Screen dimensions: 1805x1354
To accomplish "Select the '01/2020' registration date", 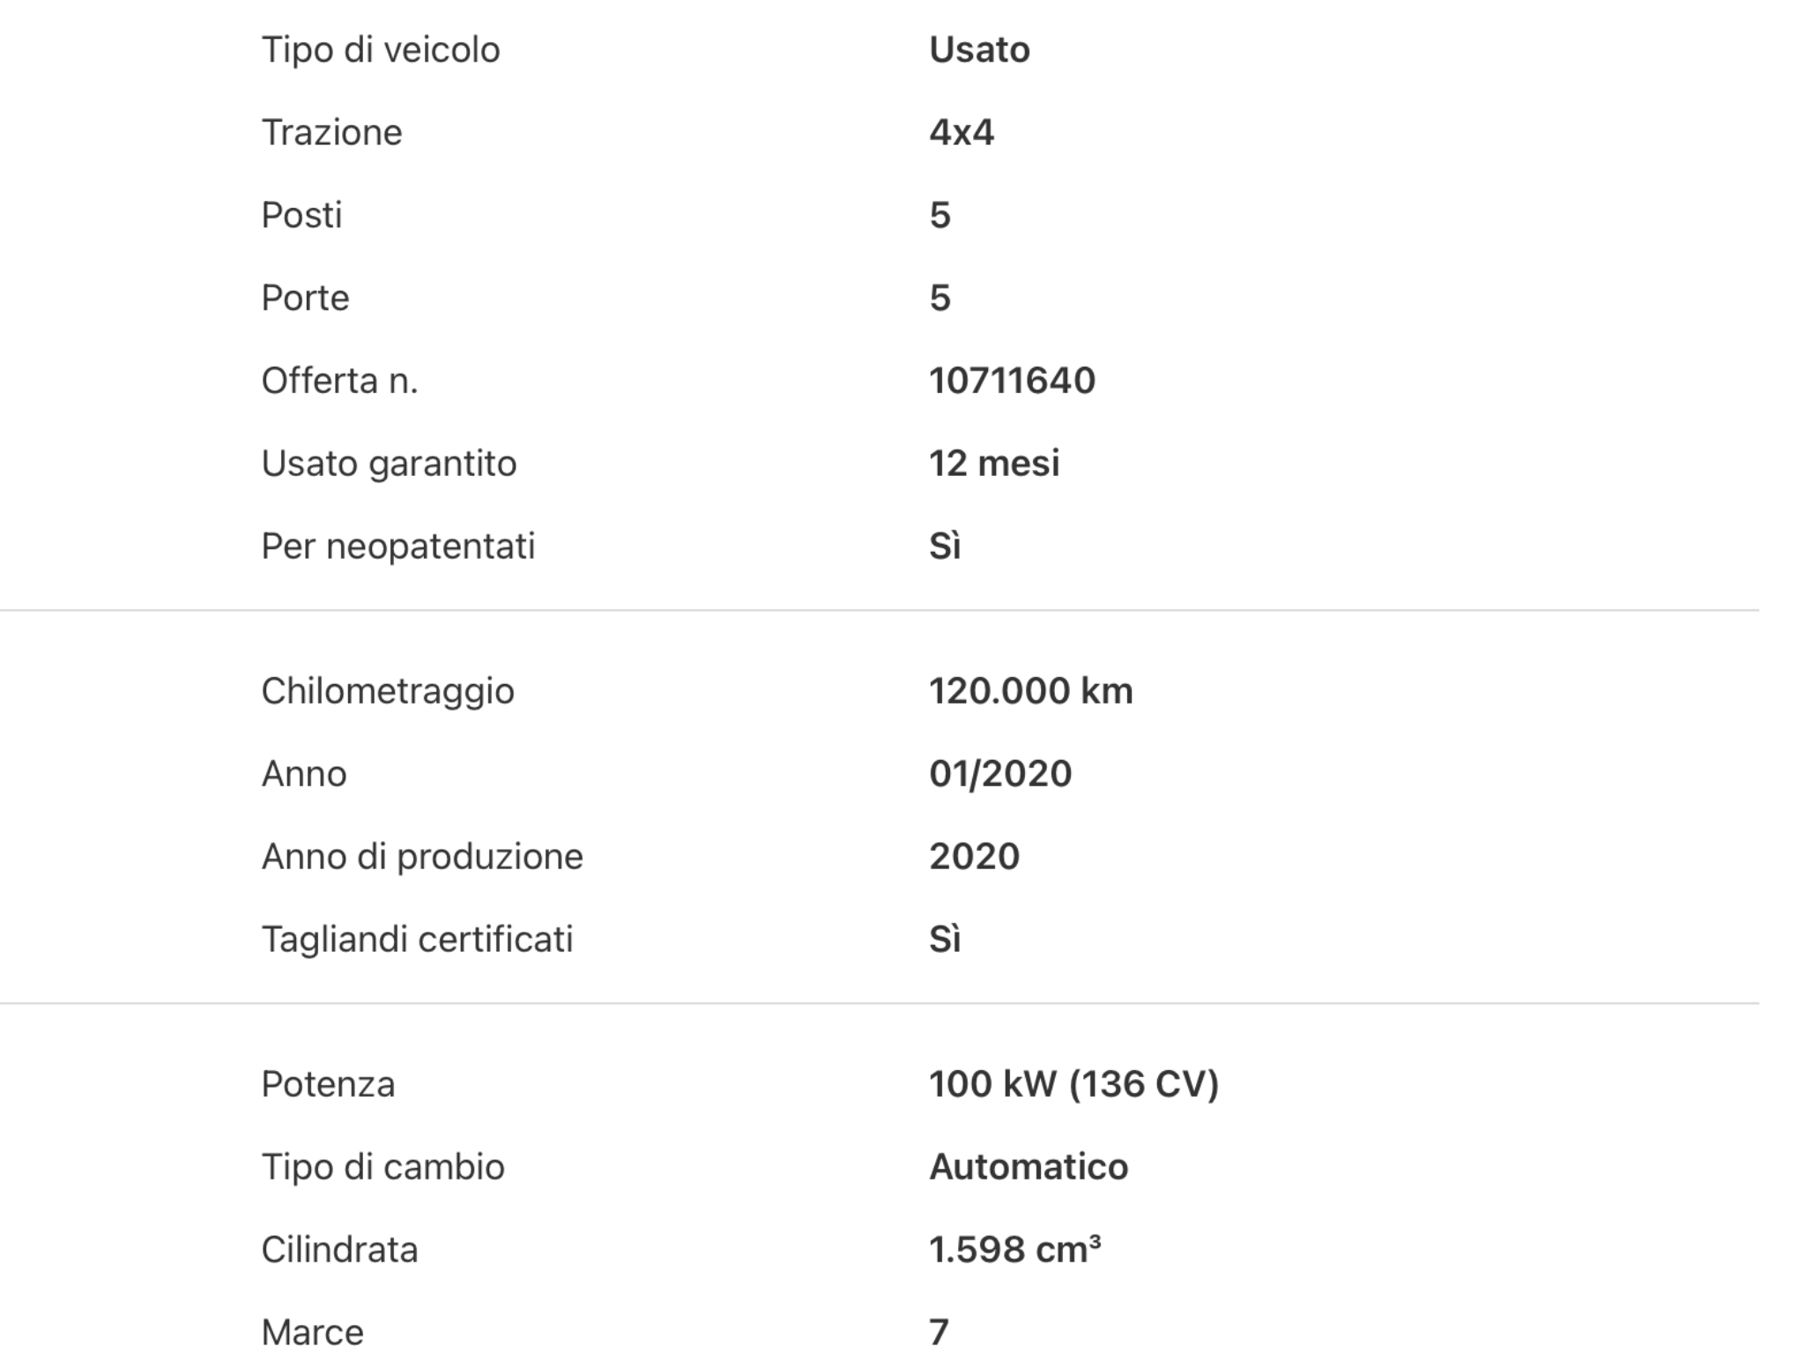I will (x=1000, y=774).
